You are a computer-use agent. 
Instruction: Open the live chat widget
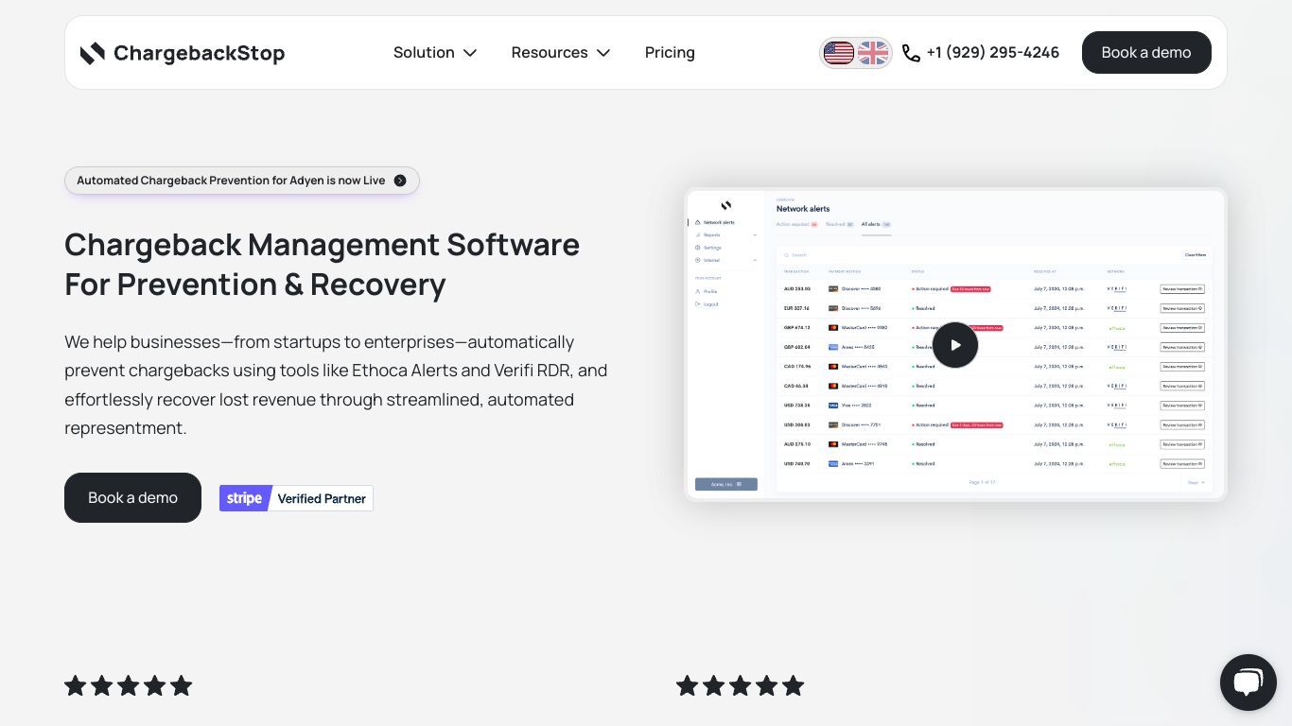pos(1248,683)
